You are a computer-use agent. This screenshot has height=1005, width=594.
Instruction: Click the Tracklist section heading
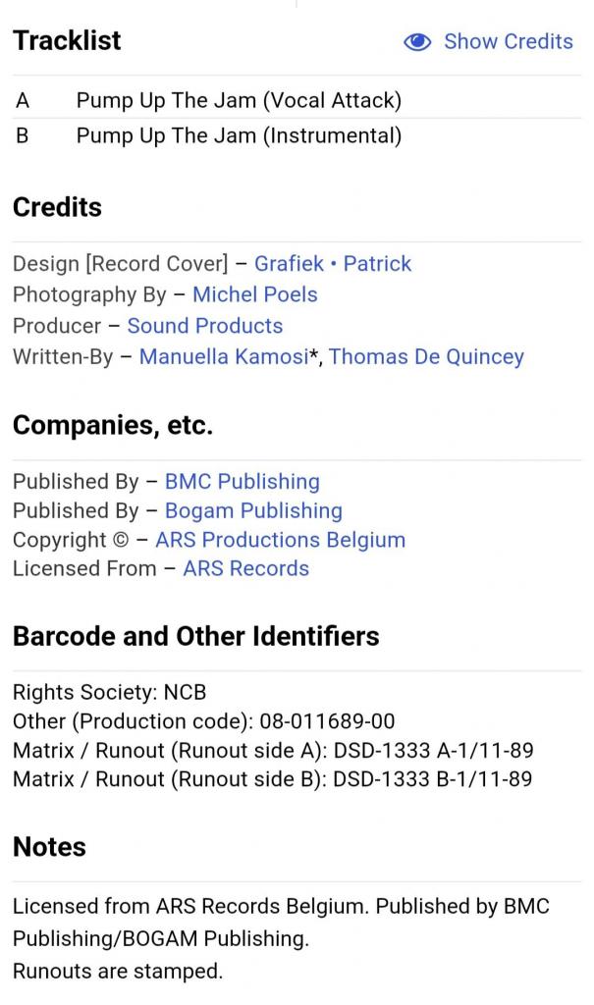pyautogui.click(x=67, y=41)
